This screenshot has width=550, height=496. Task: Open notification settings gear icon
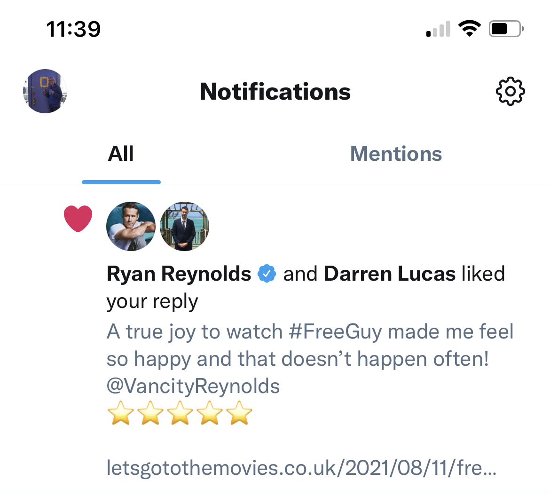coord(510,91)
